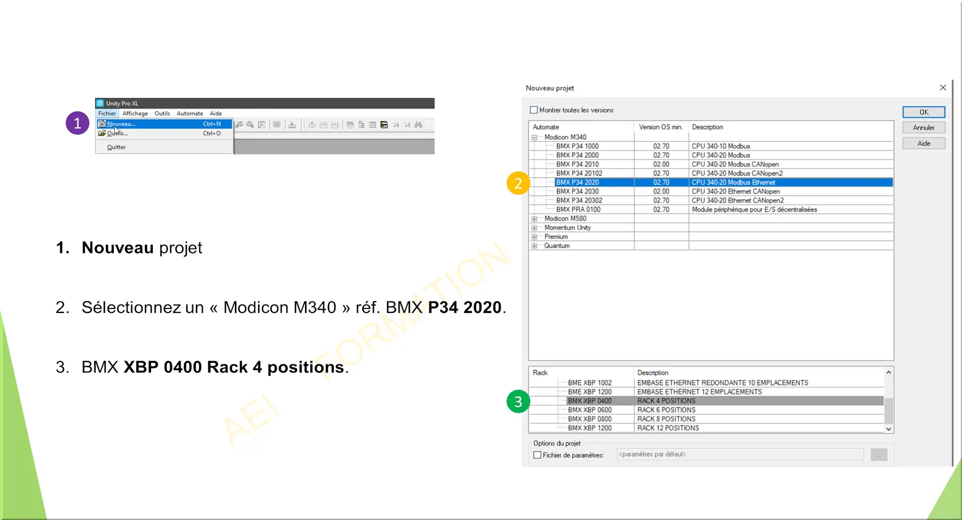Image resolution: width=962 pixels, height=520 pixels.
Task: Select rack BMX XBP 1200
Action: [590, 428]
